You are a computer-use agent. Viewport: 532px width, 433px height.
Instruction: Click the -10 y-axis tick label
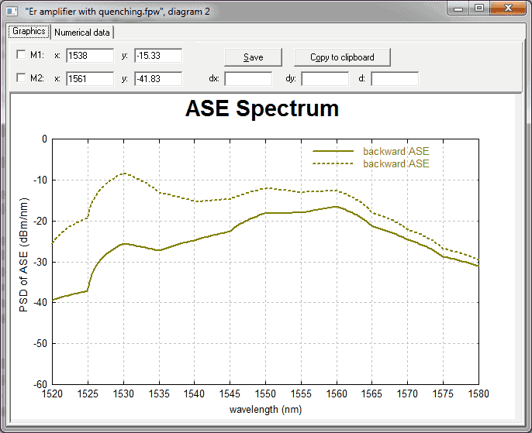[40, 180]
